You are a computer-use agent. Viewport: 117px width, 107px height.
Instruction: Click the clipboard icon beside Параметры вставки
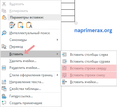pos(4,17)
